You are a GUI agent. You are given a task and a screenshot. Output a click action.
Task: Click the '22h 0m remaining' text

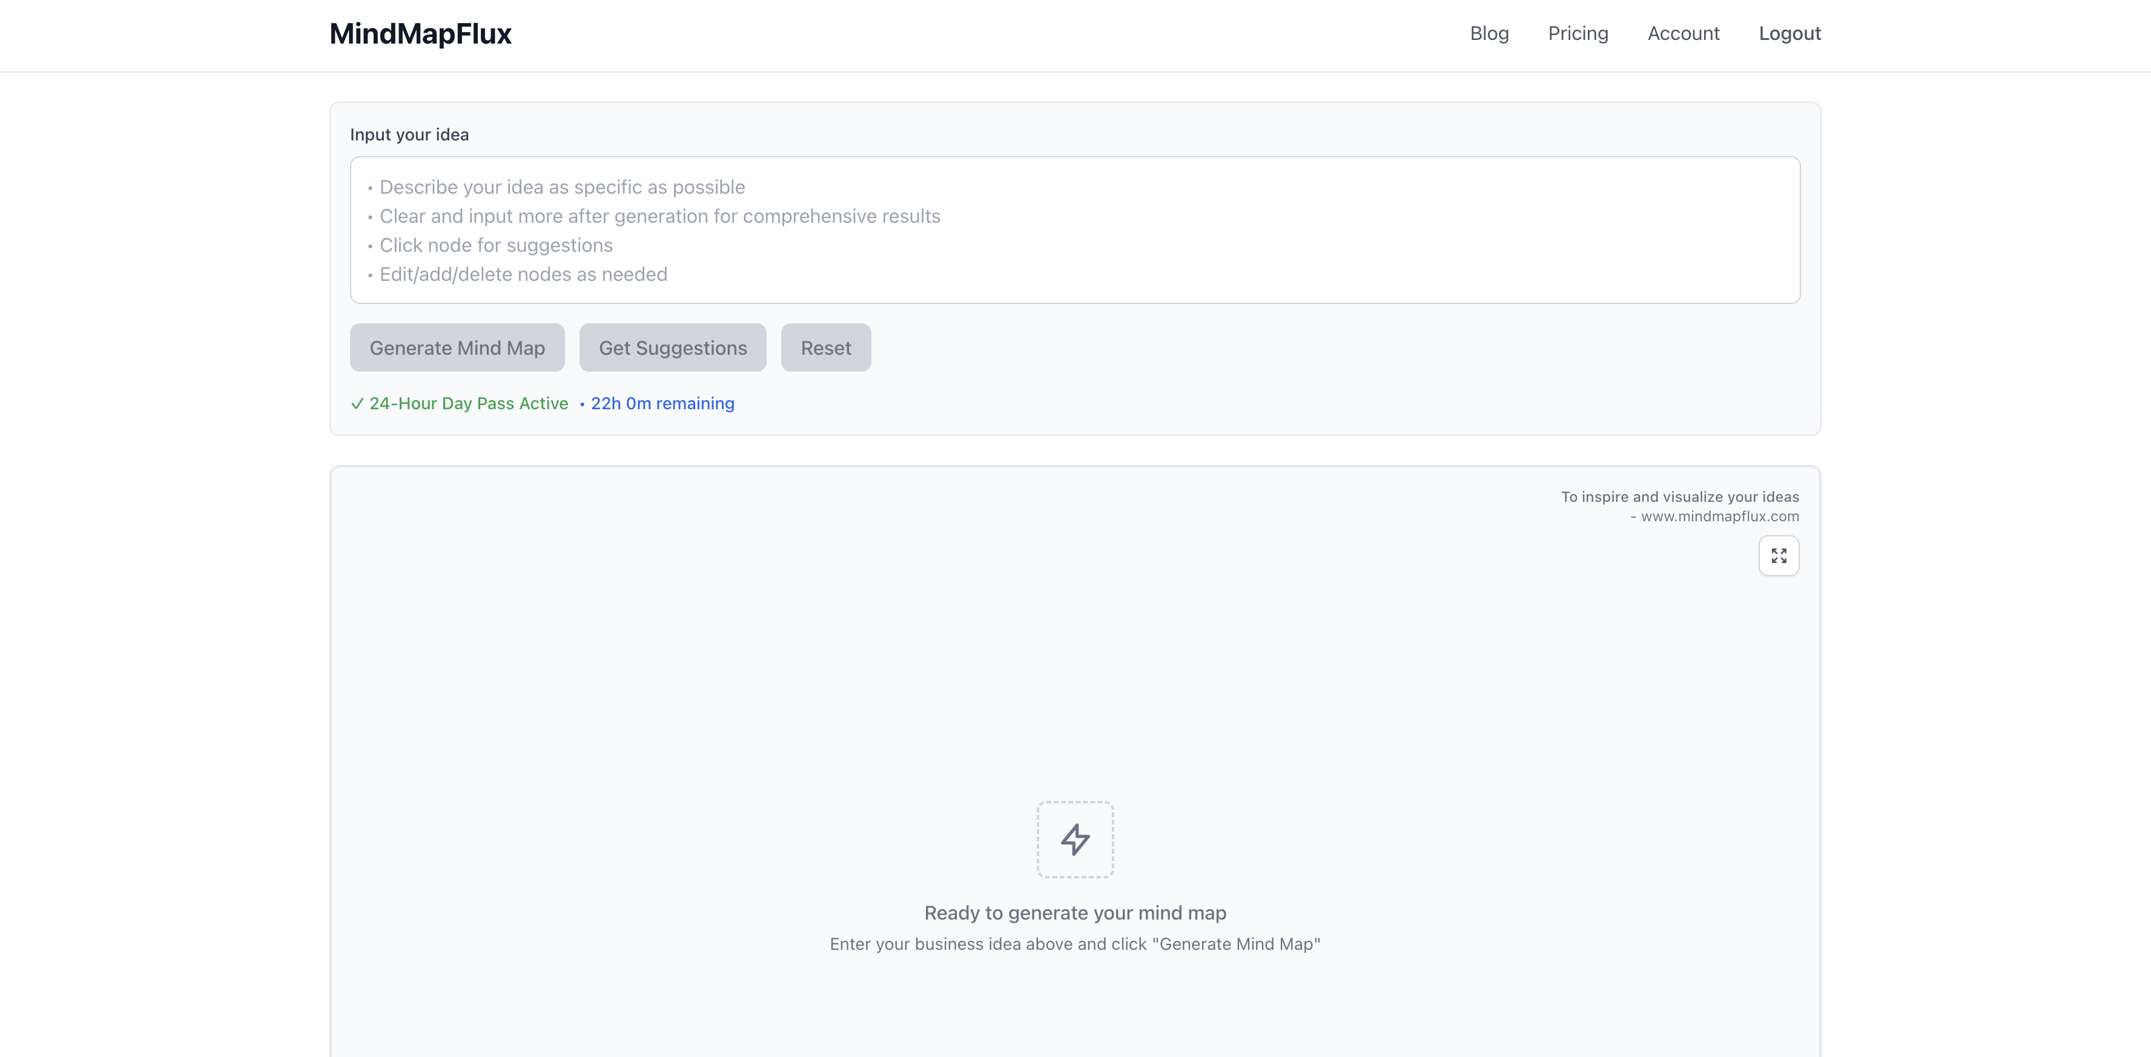662,403
